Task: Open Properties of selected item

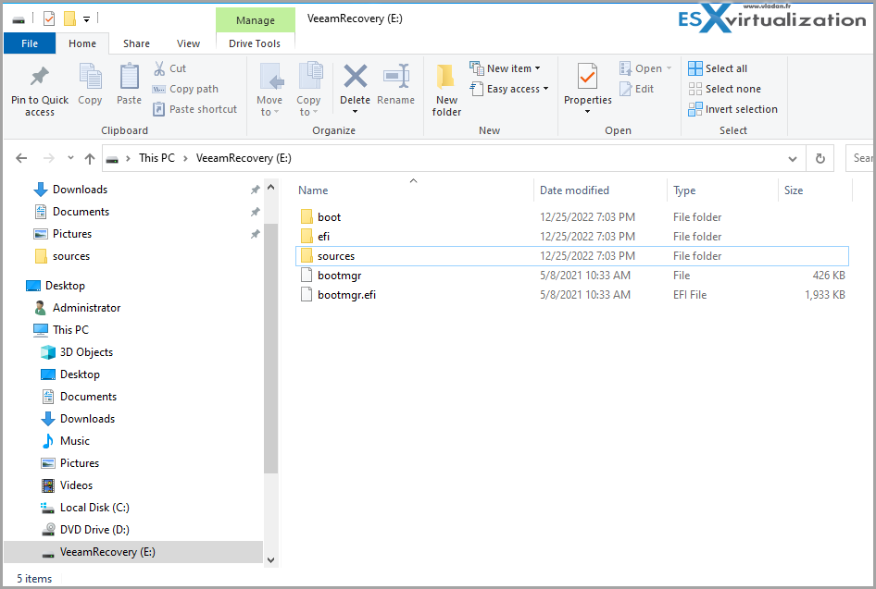Action: [x=587, y=89]
